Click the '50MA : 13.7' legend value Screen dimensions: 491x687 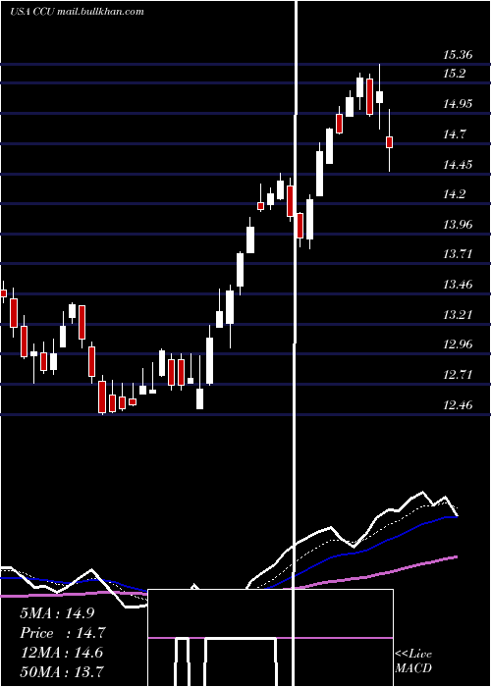point(61,671)
